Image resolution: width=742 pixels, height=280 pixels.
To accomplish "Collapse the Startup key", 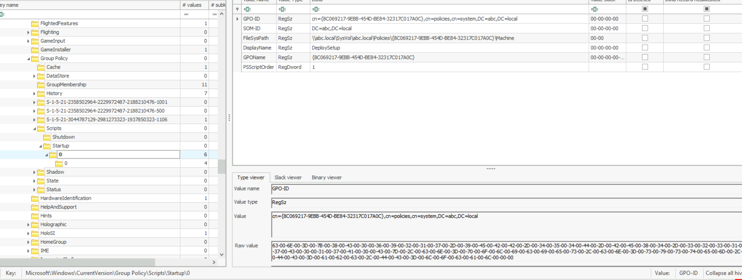I will pyautogui.click(x=40, y=146).
